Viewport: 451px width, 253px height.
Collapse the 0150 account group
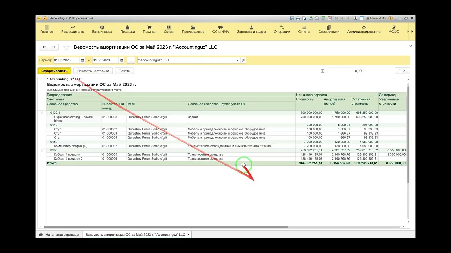42,142
